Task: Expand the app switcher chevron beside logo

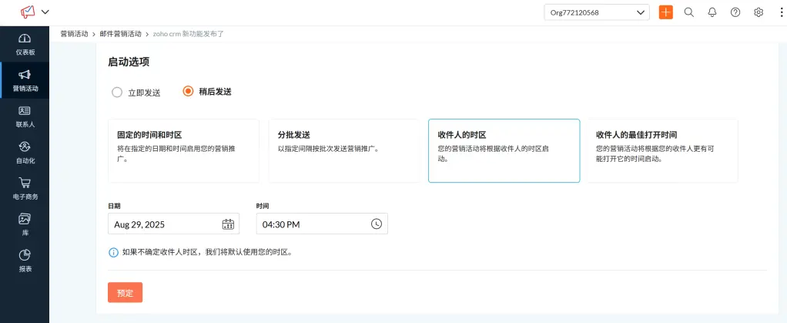Action: point(45,12)
